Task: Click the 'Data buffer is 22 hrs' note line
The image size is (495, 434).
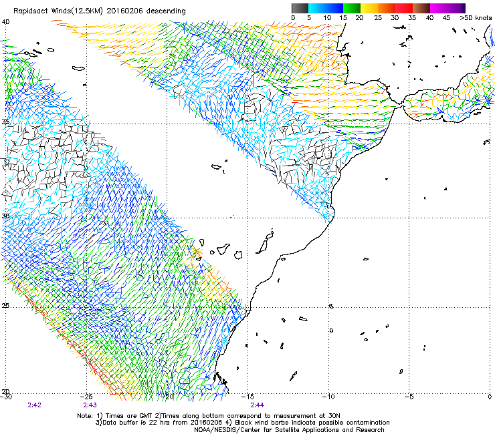Action: click(x=242, y=423)
